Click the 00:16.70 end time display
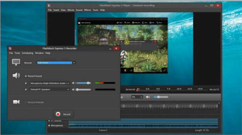This screenshot has height=135, width=242. (x=214, y=89)
